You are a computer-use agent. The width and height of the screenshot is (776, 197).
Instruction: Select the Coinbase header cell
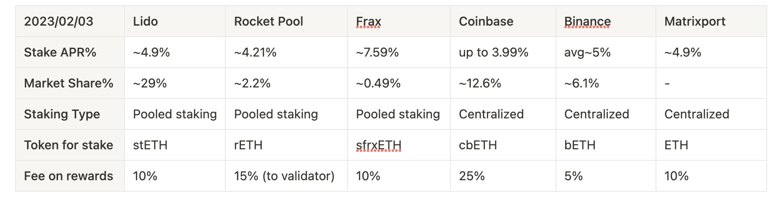click(x=503, y=21)
